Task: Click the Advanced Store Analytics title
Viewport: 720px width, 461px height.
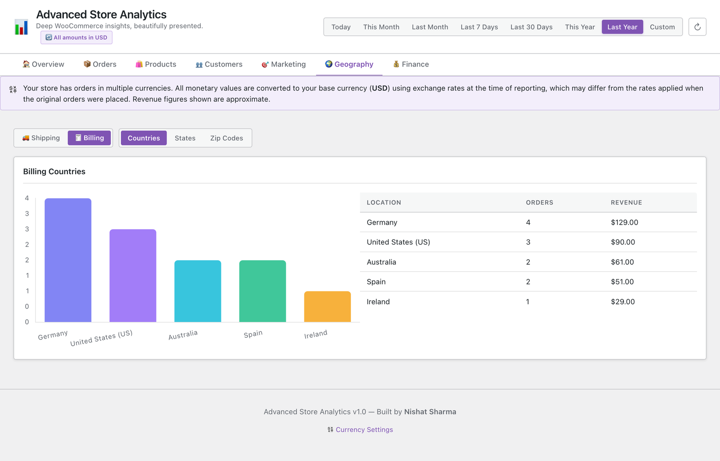Action: click(101, 14)
